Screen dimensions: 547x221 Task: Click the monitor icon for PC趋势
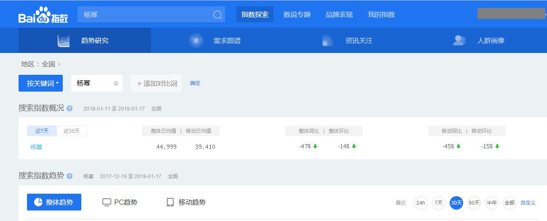[x=107, y=202]
